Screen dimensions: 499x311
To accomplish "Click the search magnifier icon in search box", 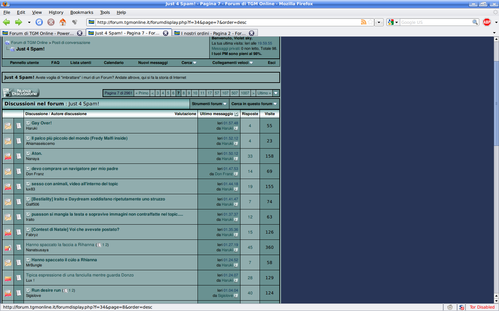I will click(x=475, y=22).
